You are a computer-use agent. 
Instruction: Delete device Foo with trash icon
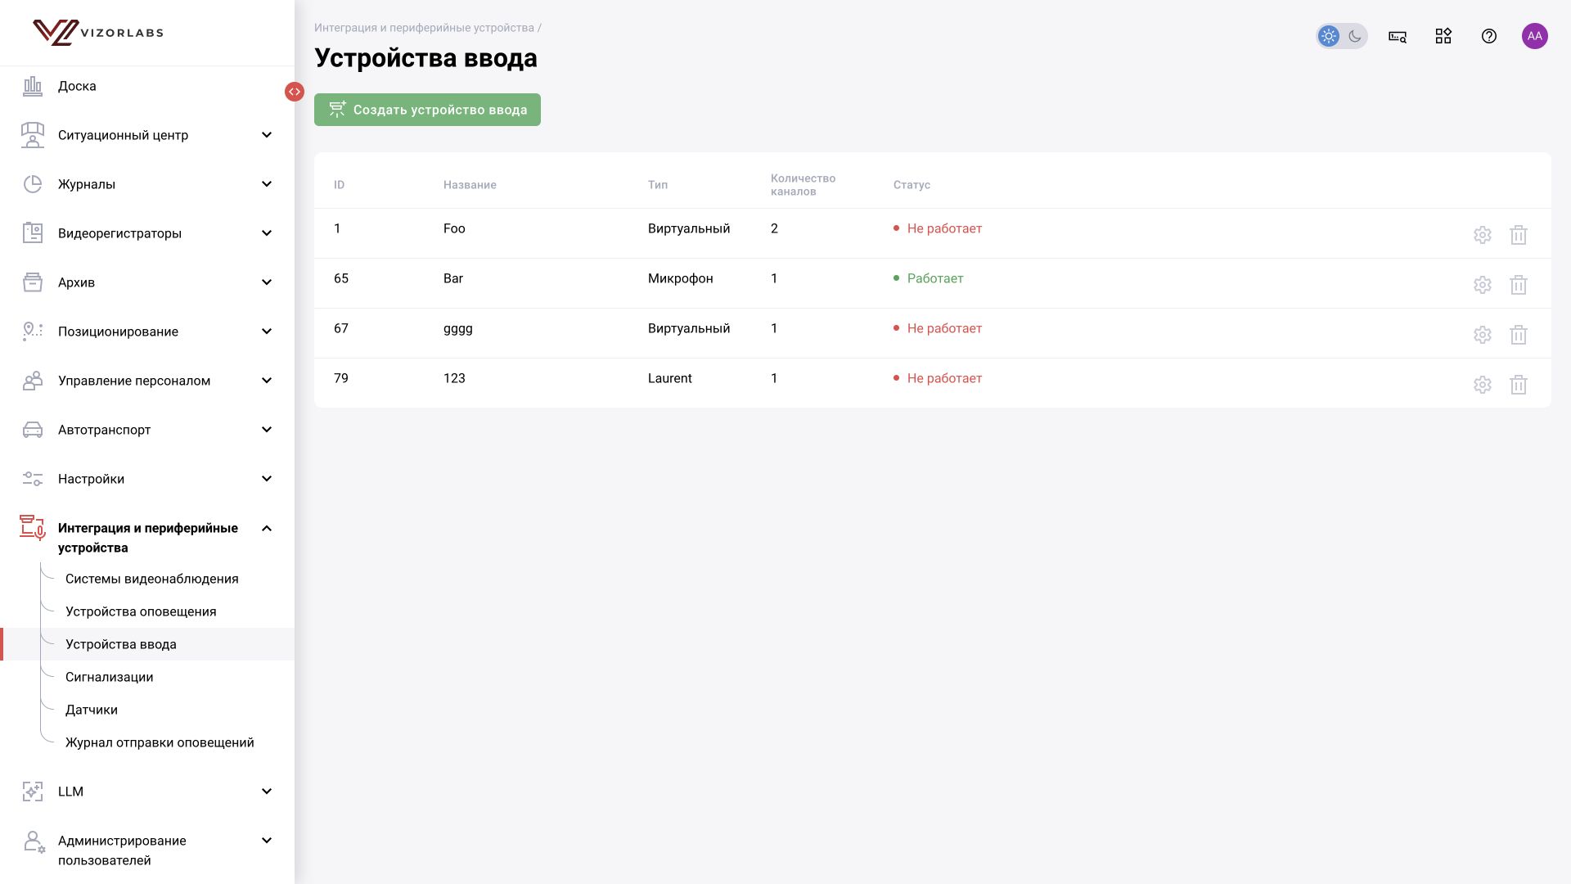[1519, 235]
